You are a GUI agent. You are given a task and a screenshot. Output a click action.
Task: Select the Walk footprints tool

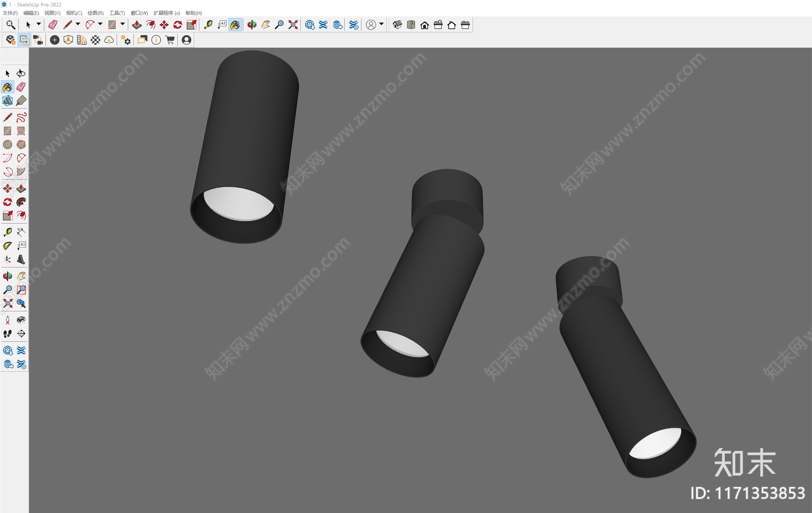click(x=8, y=334)
